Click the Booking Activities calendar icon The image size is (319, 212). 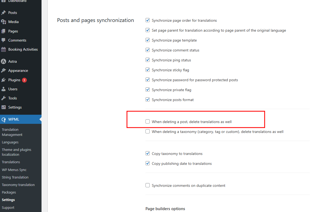[x=3, y=50]
